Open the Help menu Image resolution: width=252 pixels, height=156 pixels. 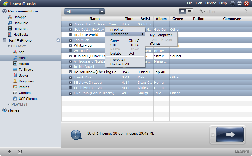click(x=223, y=3)
